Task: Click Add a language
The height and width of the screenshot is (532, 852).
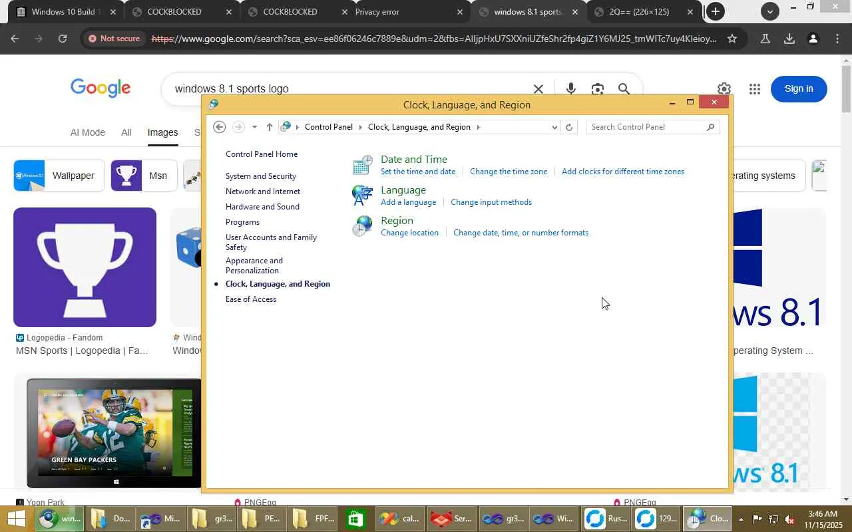Action: [409, 202]
